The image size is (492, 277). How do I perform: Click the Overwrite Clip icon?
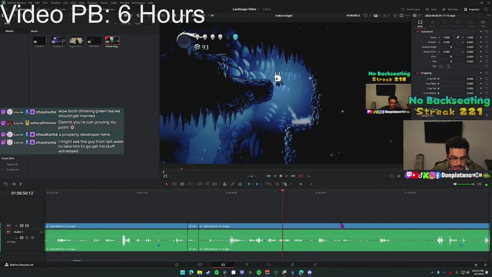pos(207,184)
